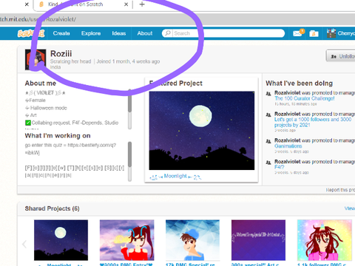This screenshot has height=266, width=355.
Task: Open the messages envelope icon
Action: tap(297, 33)
